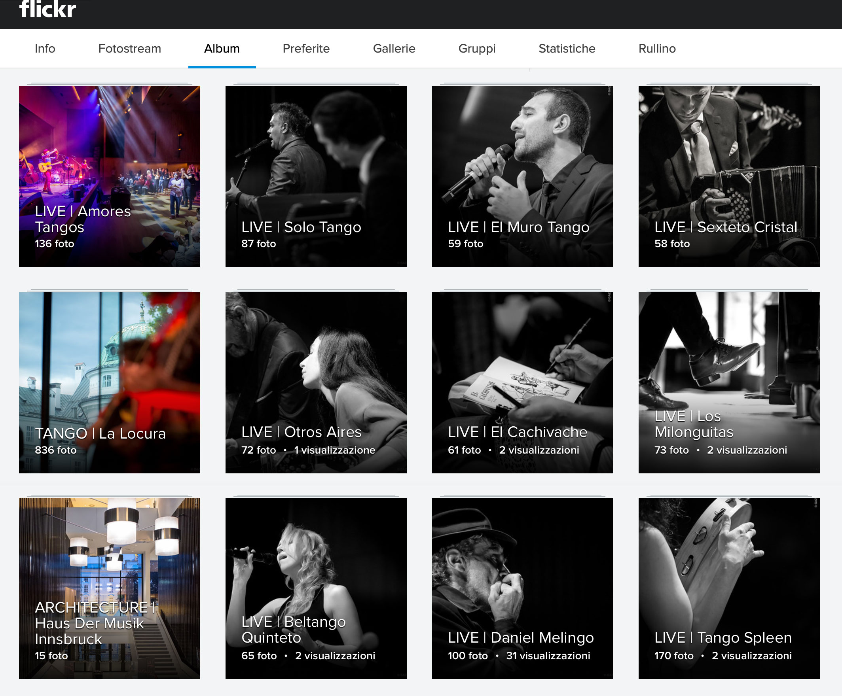The height and width of the screenshot is (696, 842).
Task: Open the LIVE | Daniel Melingo album
Action: pyautogui.click(x=522, y=588)
